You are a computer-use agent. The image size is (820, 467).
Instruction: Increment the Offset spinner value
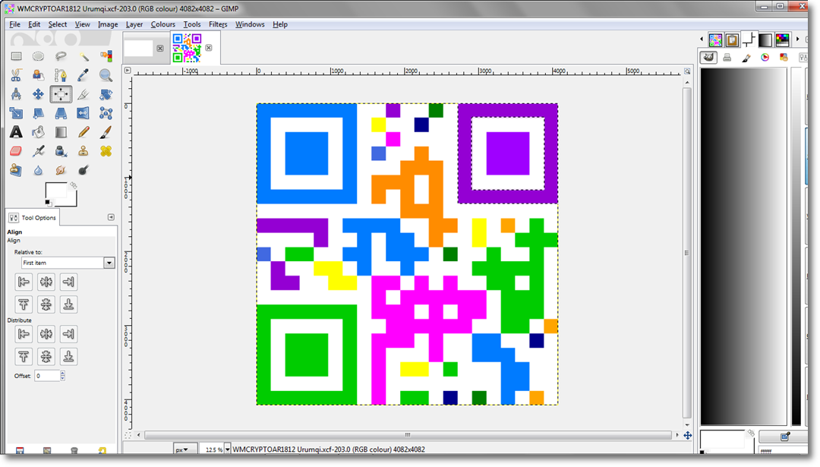pos(63,373)
